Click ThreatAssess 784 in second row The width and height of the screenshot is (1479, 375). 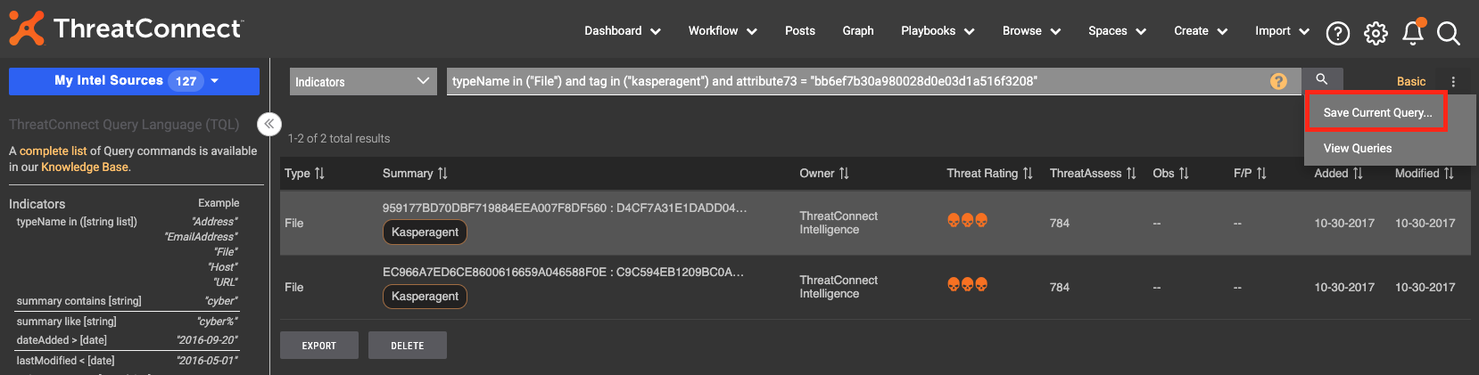pyautogui.click(x=1060, y=287)
